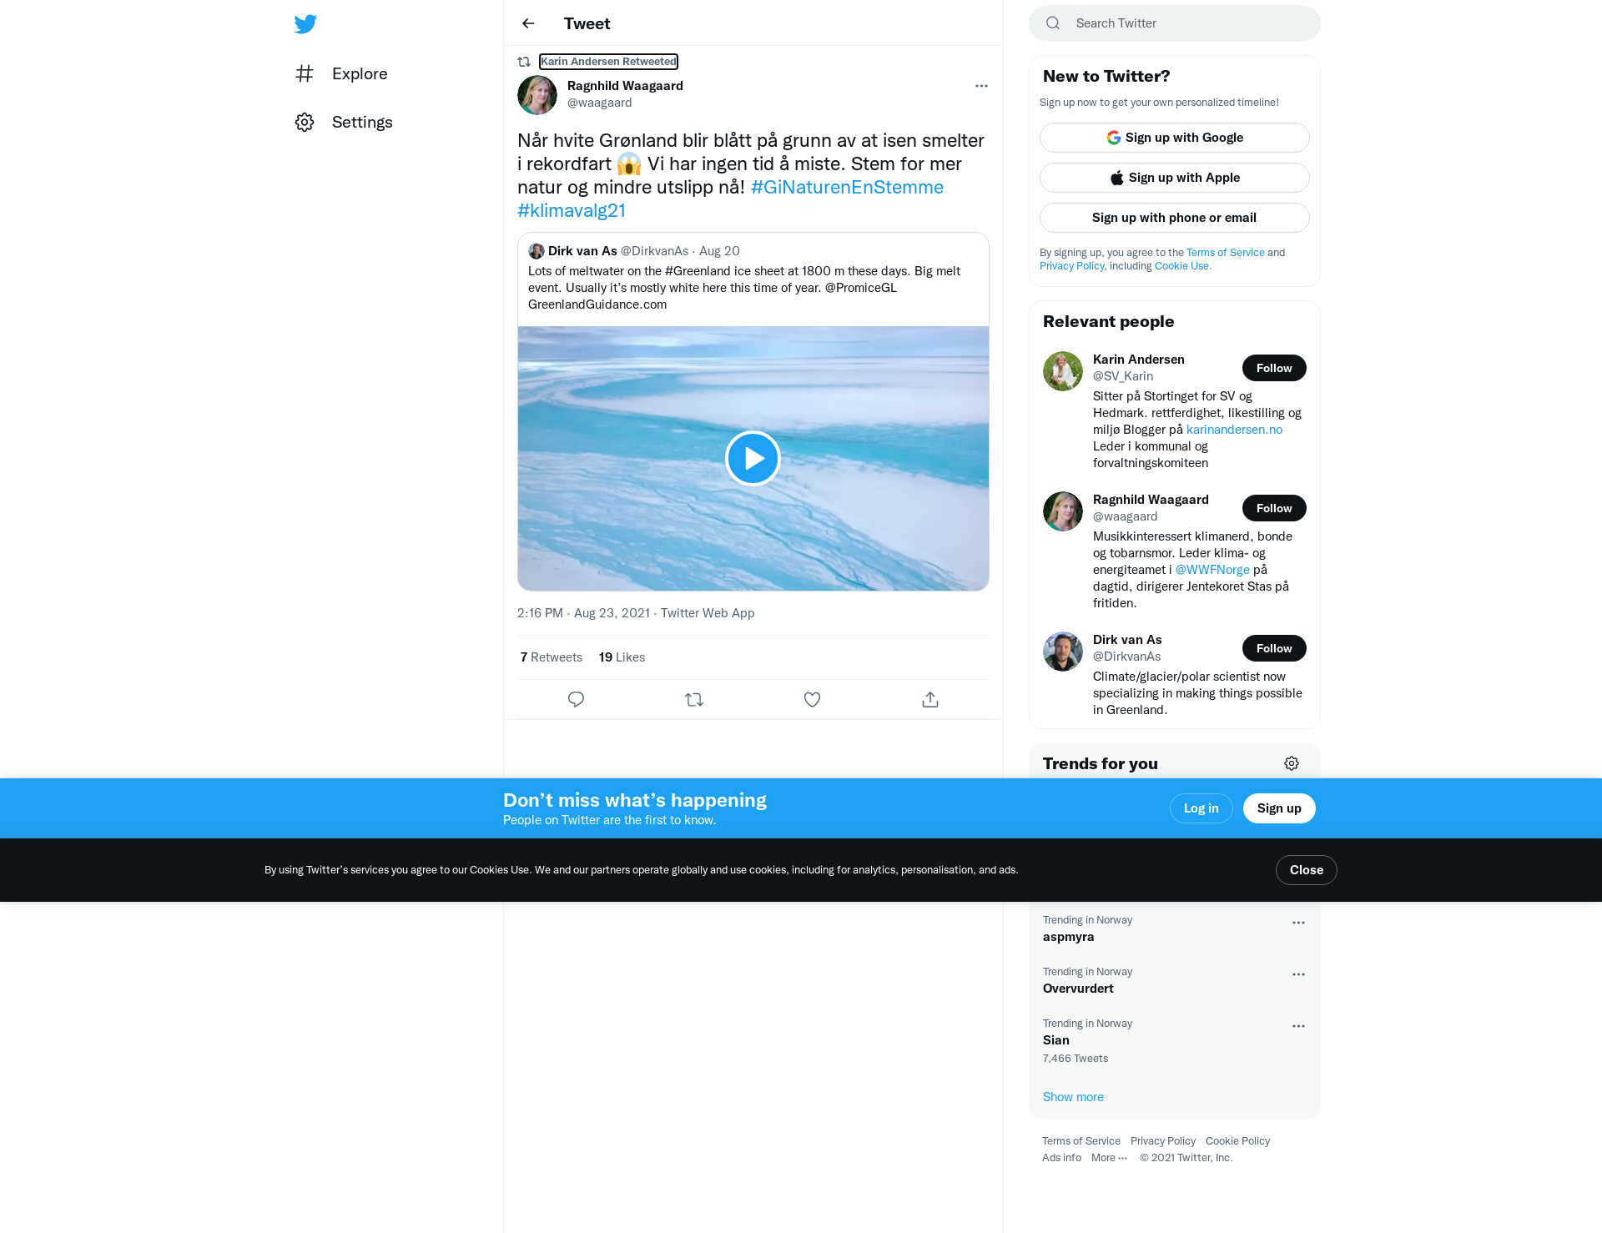Click the Search Twitter field

(x=1175, y=23)
